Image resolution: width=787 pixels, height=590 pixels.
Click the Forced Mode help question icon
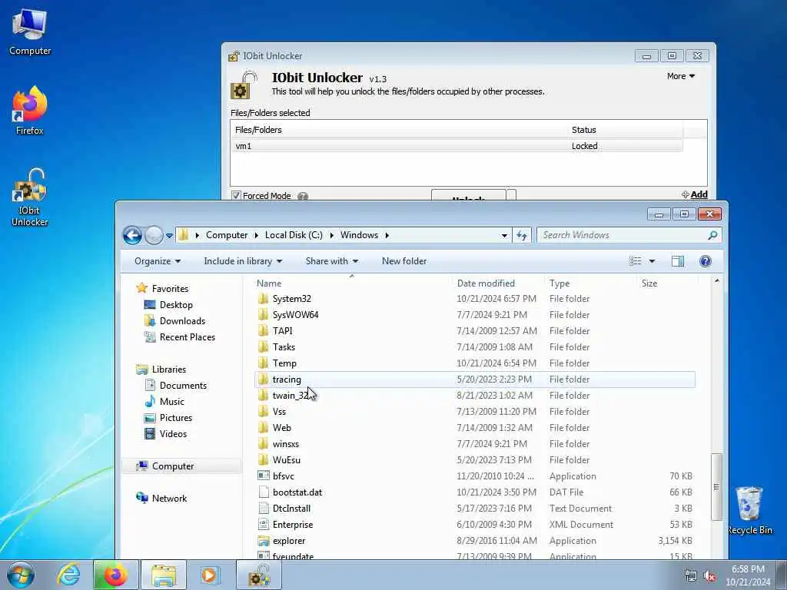coord(303,196)
